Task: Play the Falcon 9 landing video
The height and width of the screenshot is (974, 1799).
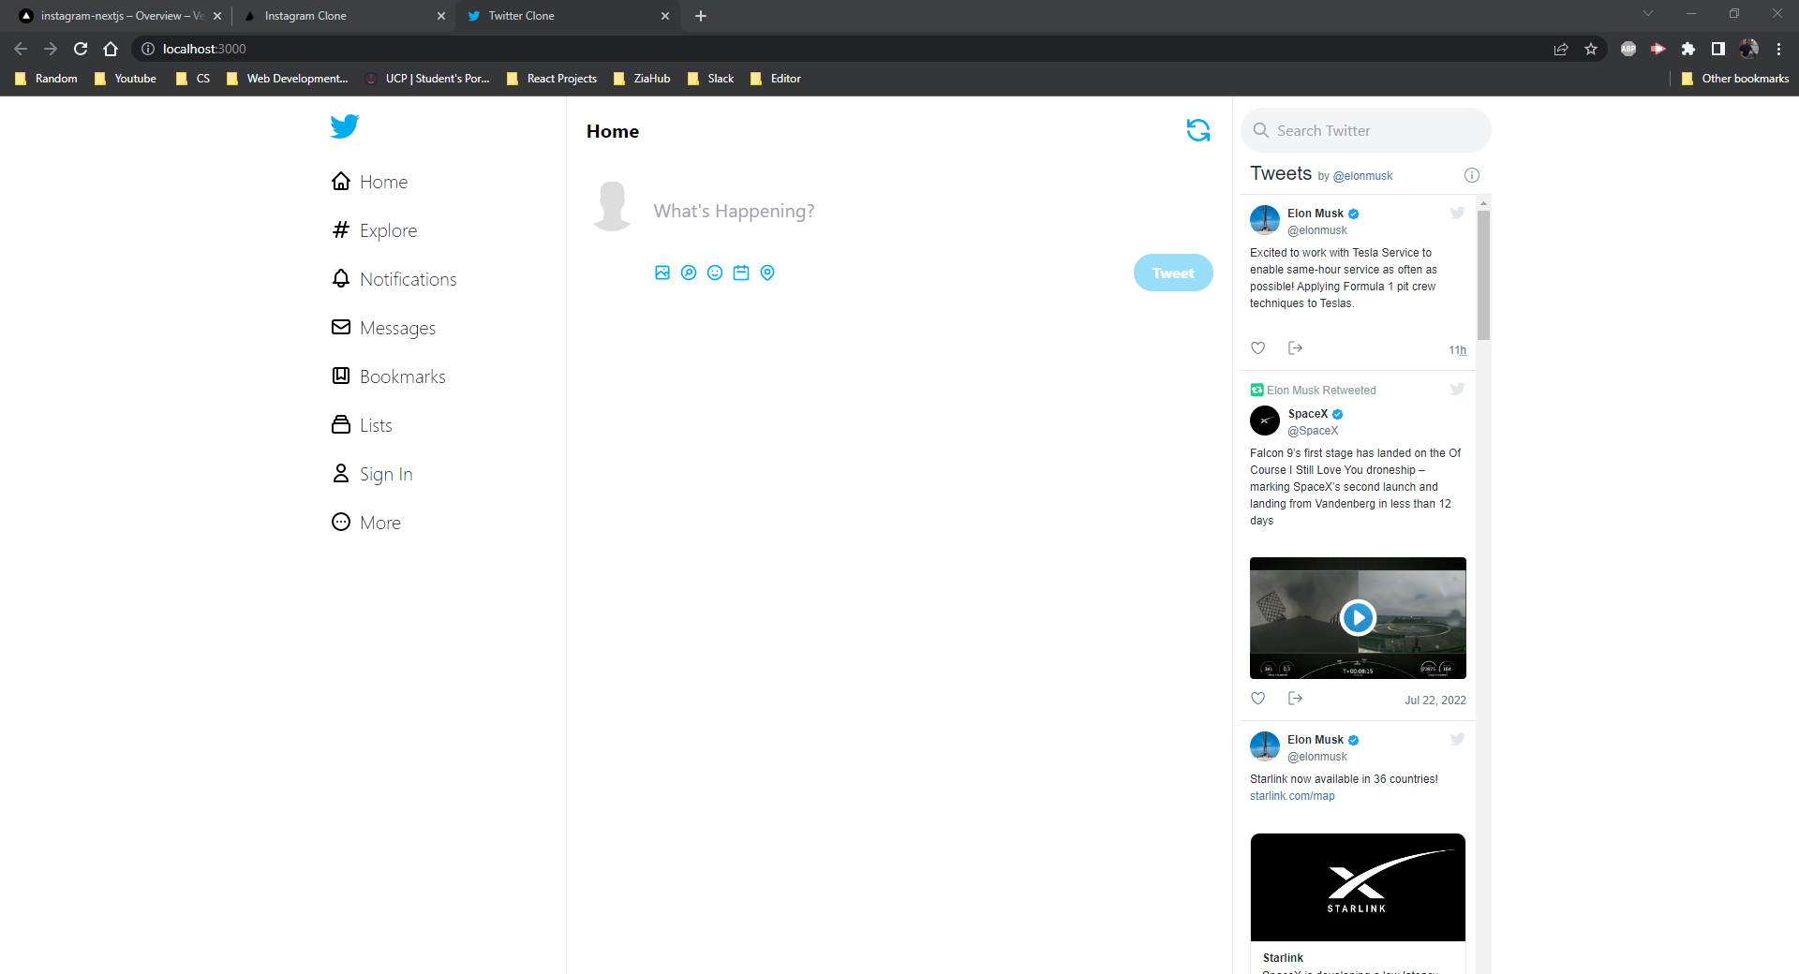Action: [x=1358, y=617]
